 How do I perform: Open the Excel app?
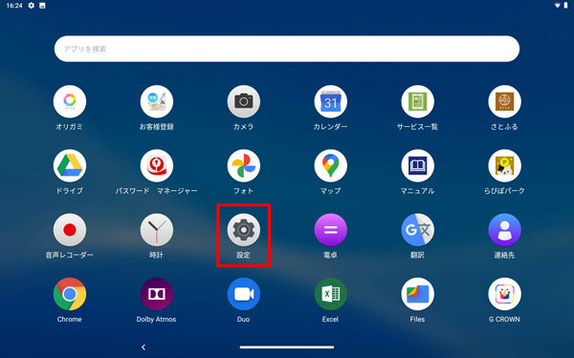[331, 294]
